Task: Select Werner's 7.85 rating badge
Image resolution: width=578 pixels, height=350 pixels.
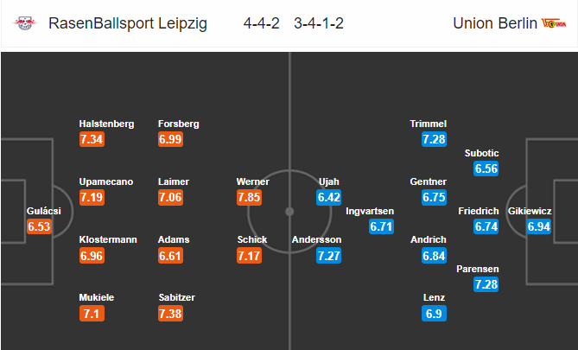Action: [x=249, y=197]
